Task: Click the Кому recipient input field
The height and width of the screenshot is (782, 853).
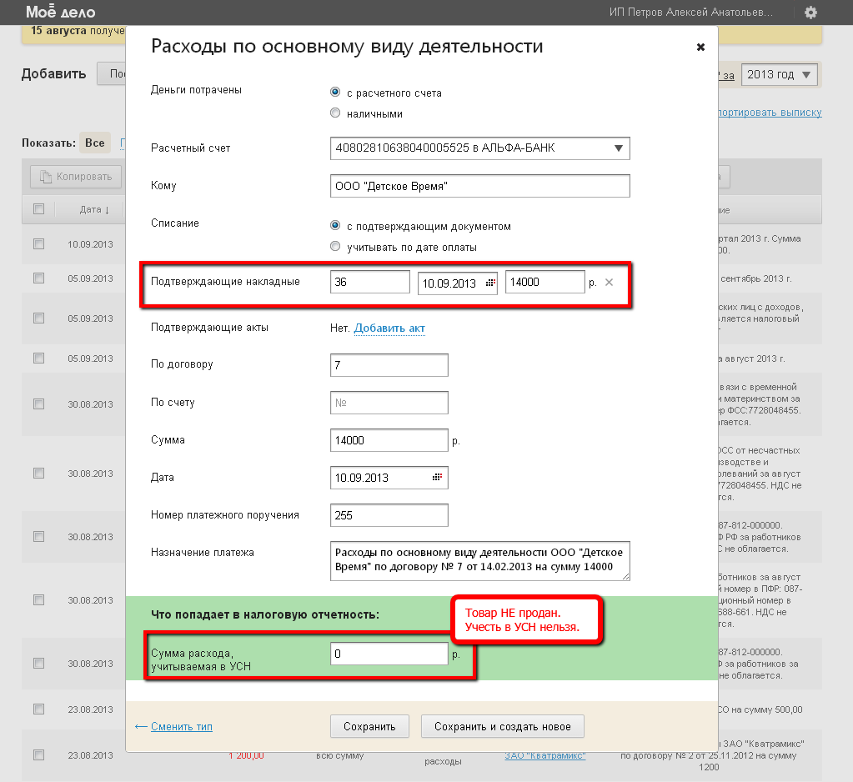Action: [479, 186]
